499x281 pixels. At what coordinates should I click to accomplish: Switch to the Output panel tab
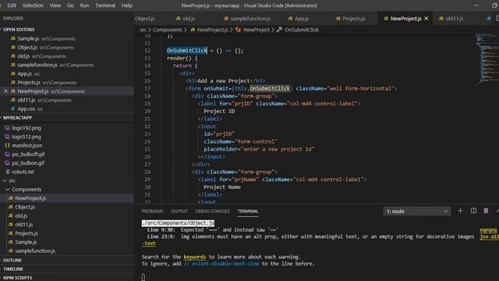(x=179, y=212)
